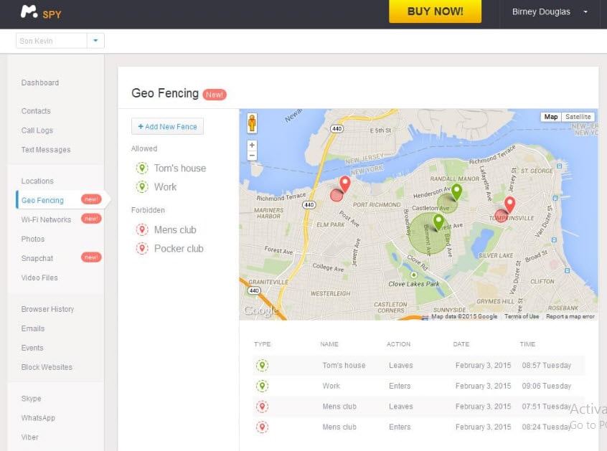Click Add New Fence button

click(167, 126)
